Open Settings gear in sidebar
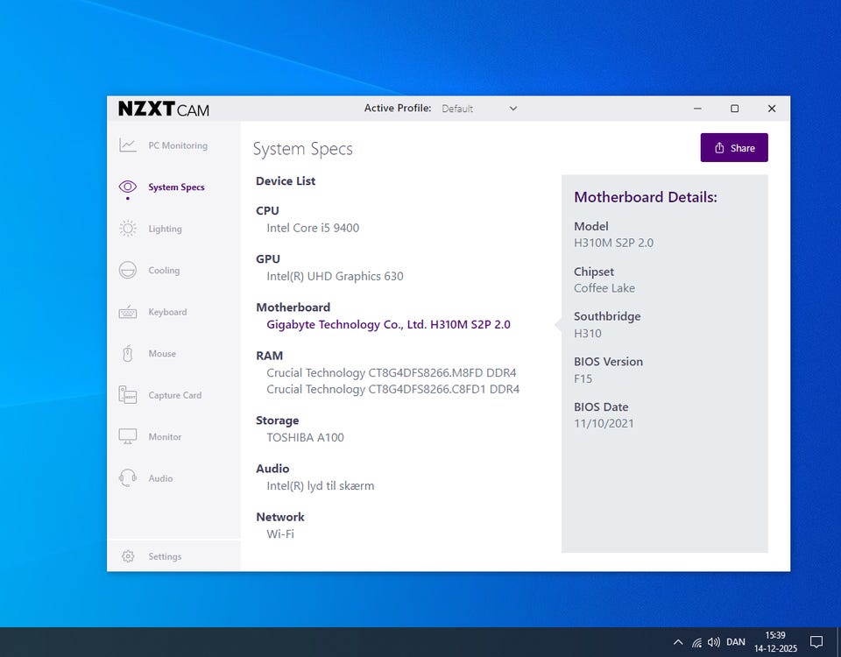 (128, 556)
